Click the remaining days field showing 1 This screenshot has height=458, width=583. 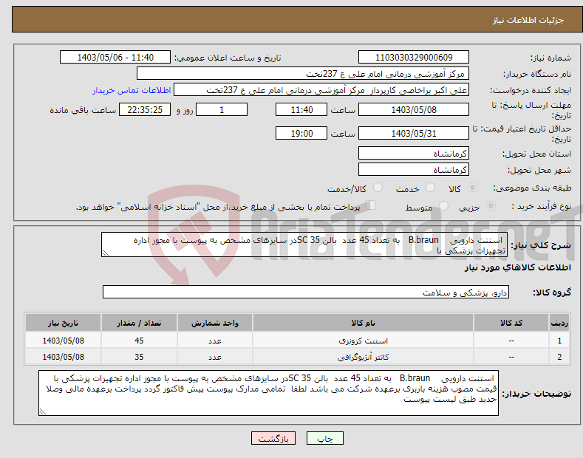(222, 109)
